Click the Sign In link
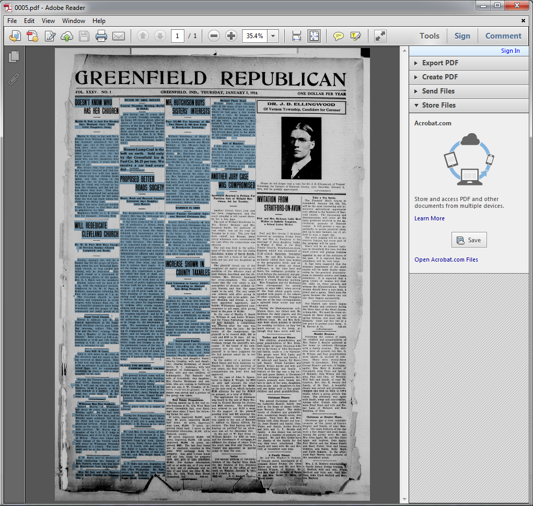The height and width of the screenshot is (506, 533). [x=510, y=51]
